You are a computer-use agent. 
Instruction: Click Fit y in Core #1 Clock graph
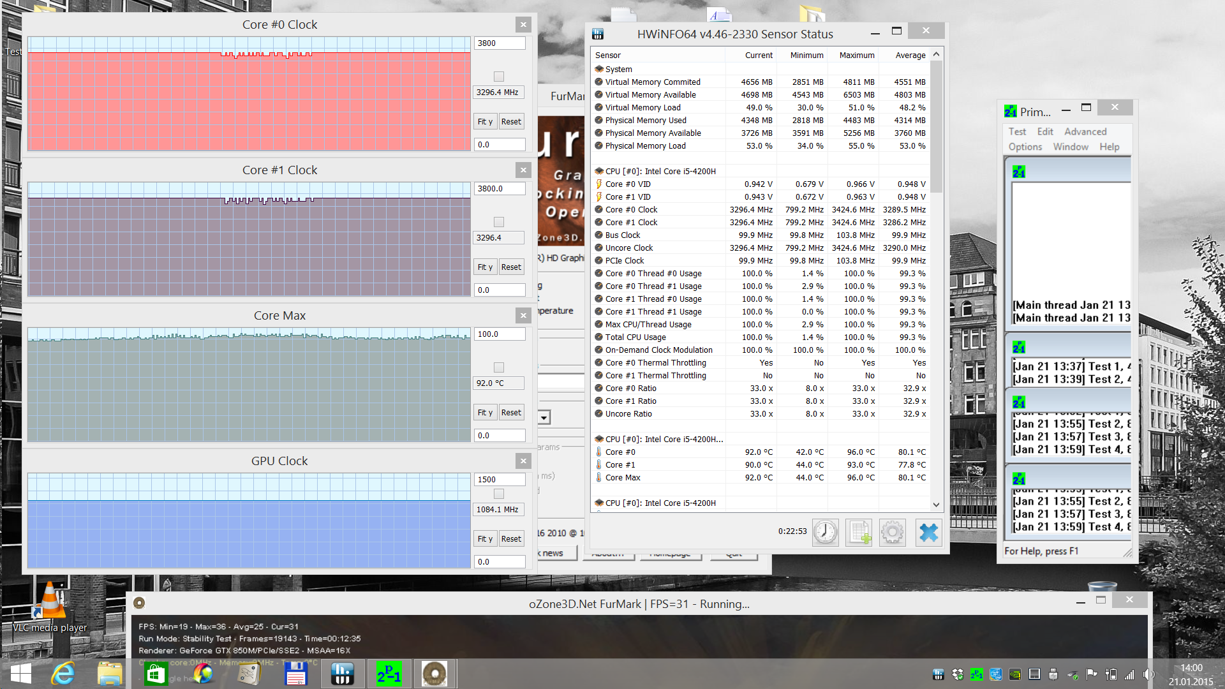click(x=485, y=267)
